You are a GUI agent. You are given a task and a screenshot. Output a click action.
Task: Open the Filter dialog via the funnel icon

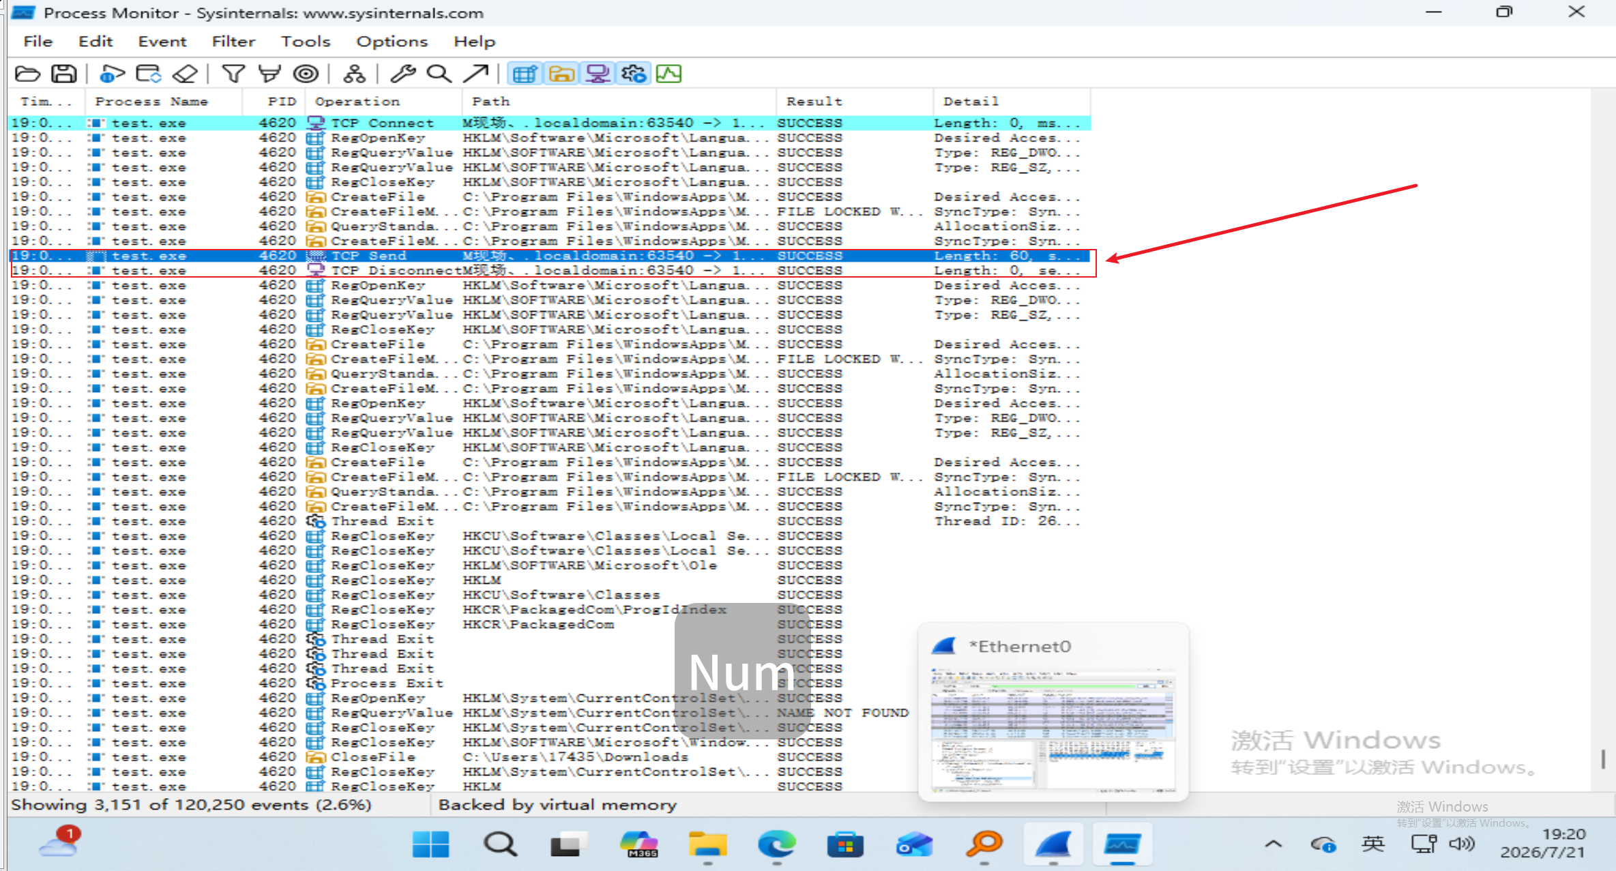click(233, 74)
